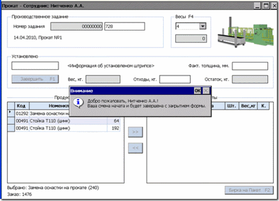279x201 pixels.
Task: Move item back with the << button
Action: tap(135, 148)
